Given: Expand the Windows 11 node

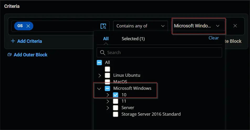Looking at the screenshot, I should [x=108, y=102].
